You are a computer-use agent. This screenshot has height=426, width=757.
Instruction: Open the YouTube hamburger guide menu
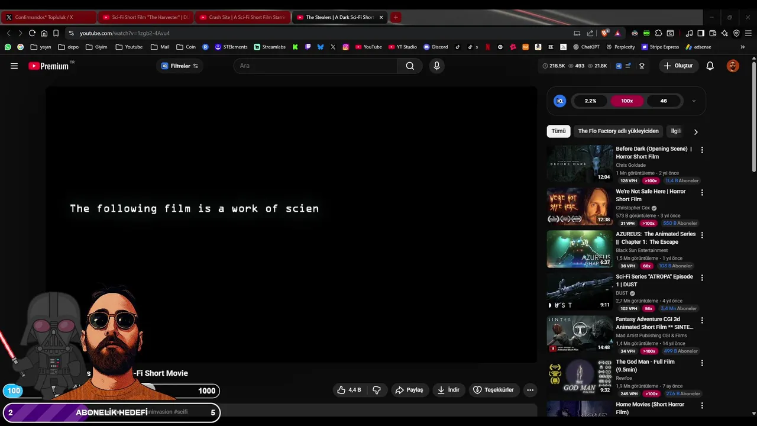pyautogui.click(x=14, y=66)
